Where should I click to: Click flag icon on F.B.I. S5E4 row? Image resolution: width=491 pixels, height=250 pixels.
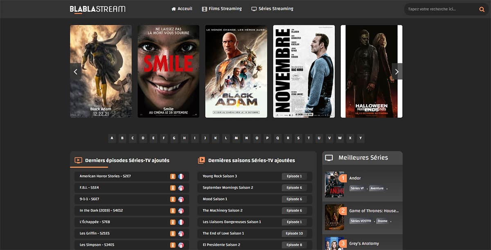181,188
